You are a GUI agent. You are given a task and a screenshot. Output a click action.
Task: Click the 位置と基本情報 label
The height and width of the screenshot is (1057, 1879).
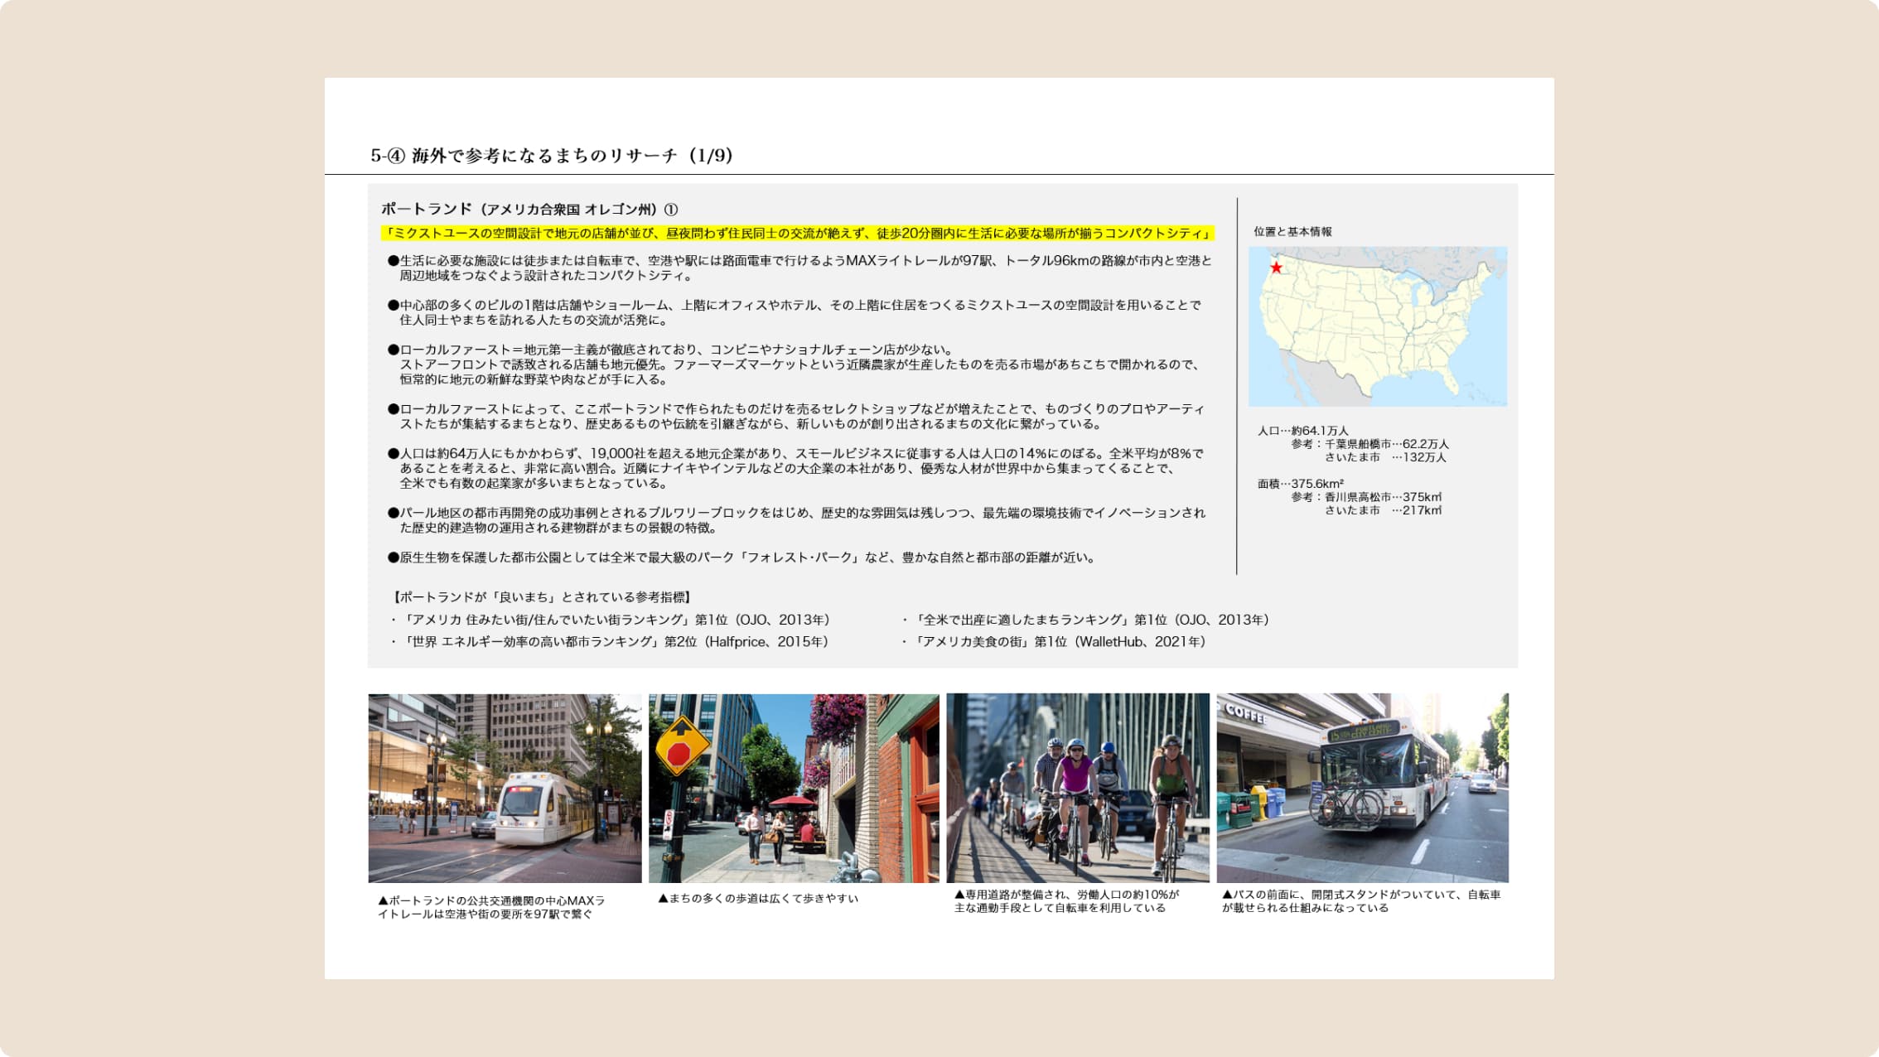[x=1292, y=232]
